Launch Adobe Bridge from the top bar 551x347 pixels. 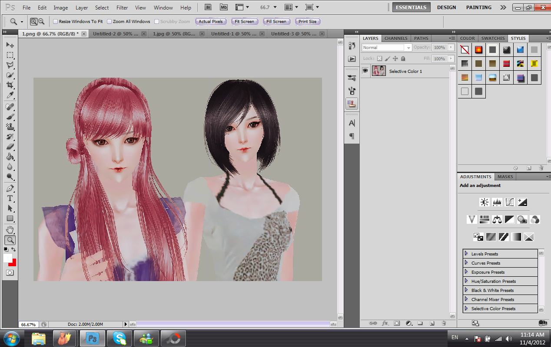pos(208,7)
